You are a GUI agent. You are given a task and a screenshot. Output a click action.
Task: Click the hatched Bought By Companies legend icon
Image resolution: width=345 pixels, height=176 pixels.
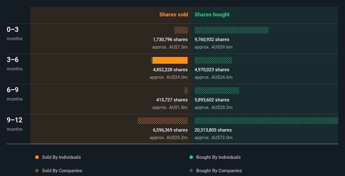click(191, 171)
